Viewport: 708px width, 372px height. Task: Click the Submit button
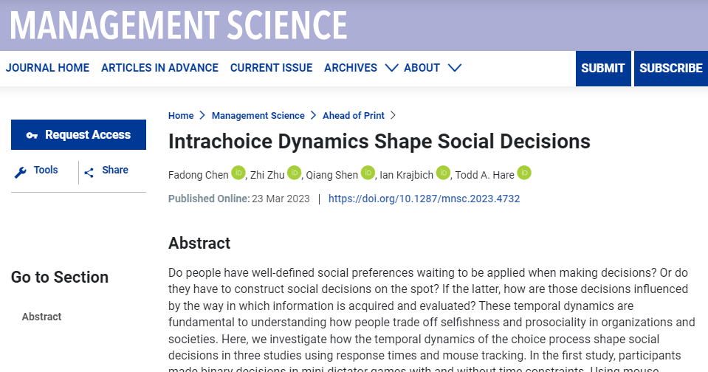coord(603,68)
